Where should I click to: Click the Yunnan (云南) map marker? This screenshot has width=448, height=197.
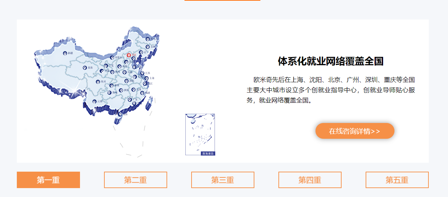point(94,101)
